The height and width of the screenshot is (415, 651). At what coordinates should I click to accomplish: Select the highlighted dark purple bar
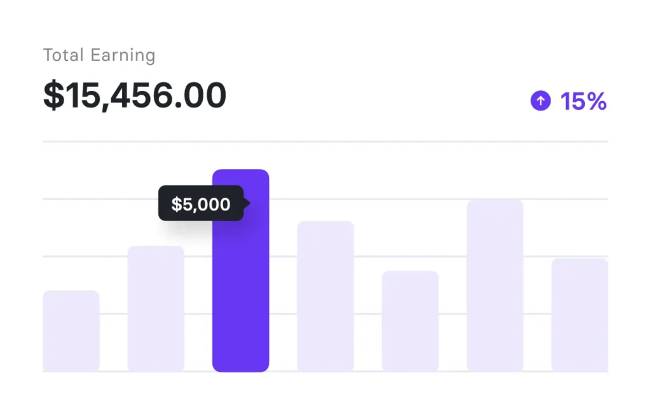pos(240,286)
